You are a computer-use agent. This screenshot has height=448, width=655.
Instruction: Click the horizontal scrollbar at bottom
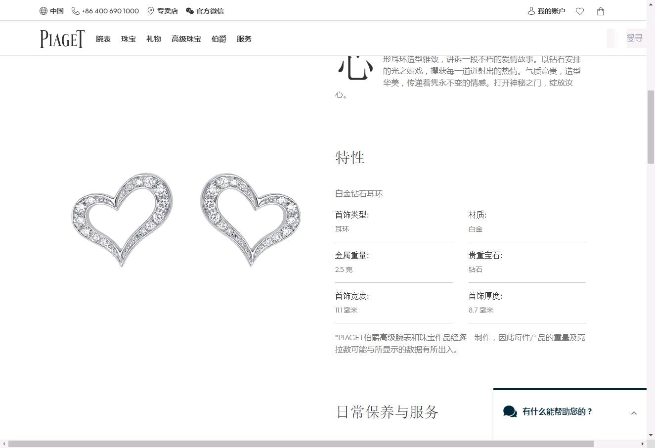point(301,444)
